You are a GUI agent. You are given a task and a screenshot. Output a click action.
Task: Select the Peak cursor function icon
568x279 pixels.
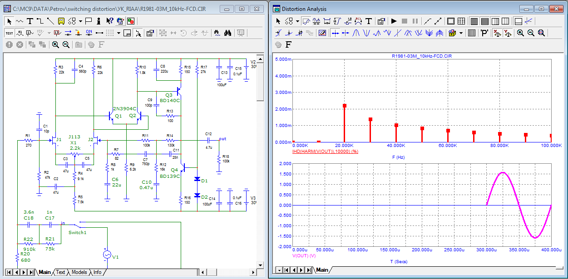pyautogui.click(x=356, y=33)
